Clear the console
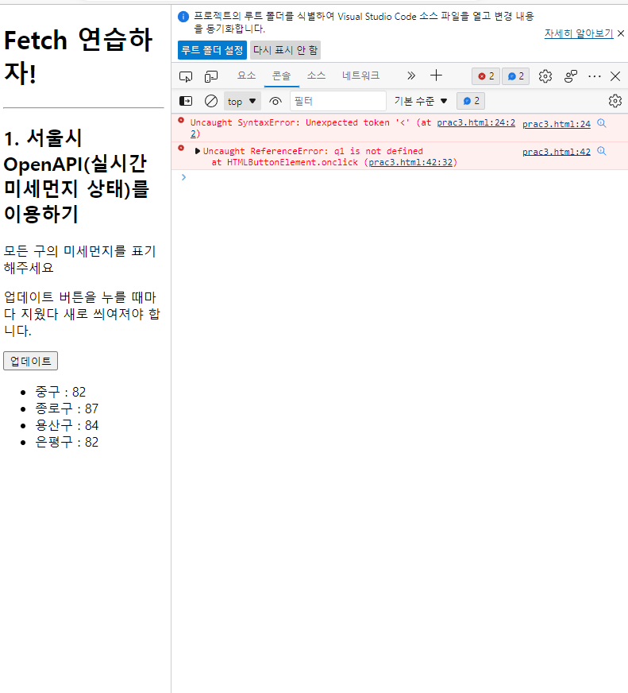 211,101
